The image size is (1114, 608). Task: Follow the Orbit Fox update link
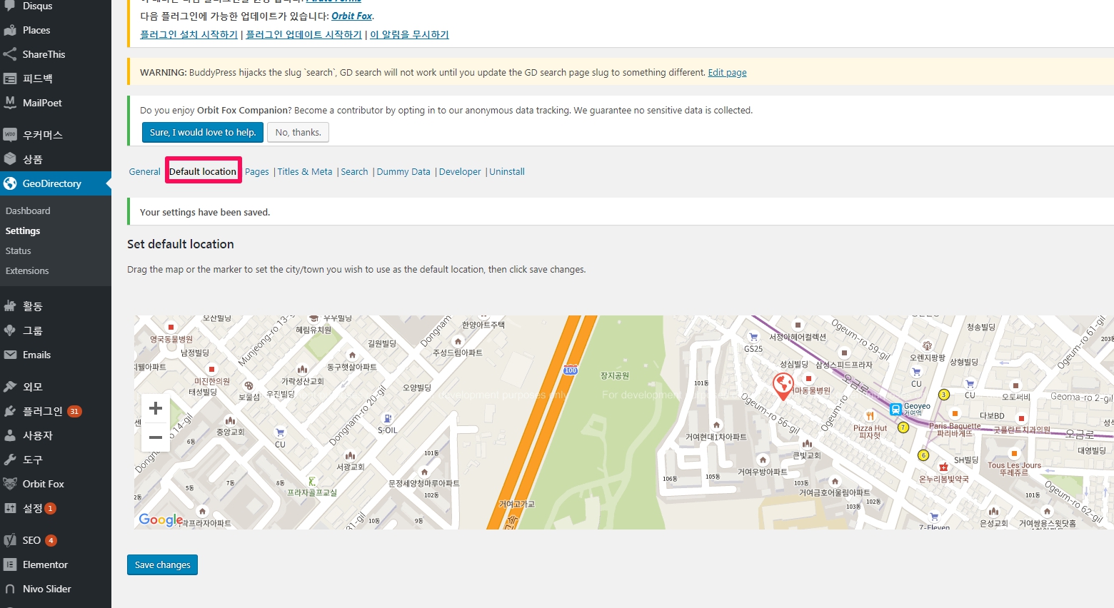pyautogui.click(x=351, y=16)
